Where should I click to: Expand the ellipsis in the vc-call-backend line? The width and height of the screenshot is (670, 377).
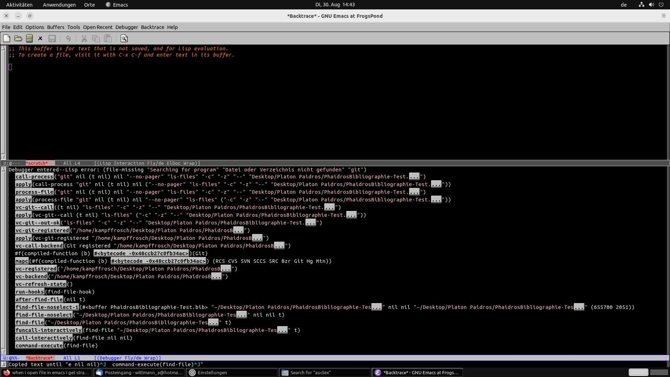(x=279, y=246)
